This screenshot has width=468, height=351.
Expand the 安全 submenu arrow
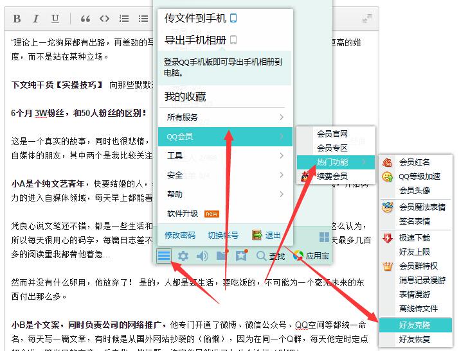click(x=282, y=175)
